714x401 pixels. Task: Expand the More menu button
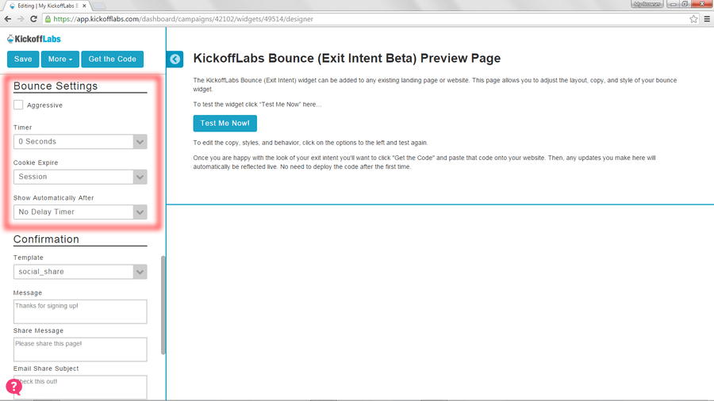[x=60, y=59]
